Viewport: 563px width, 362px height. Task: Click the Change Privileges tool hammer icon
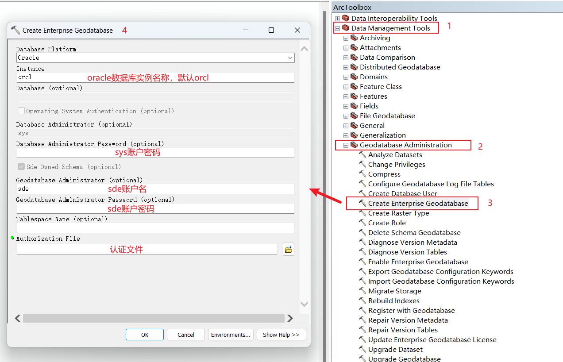point(362,164)
